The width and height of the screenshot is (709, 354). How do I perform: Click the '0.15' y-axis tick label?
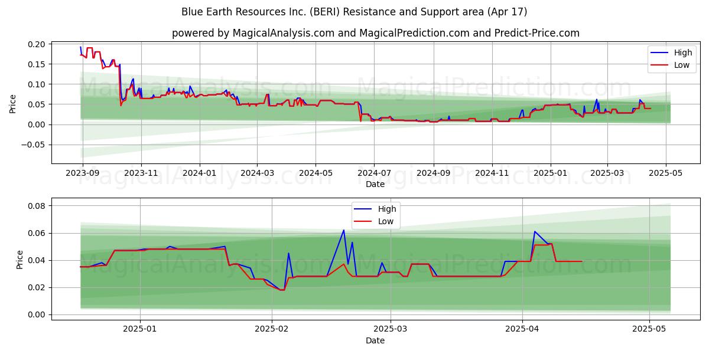click(x=37, y=64)
